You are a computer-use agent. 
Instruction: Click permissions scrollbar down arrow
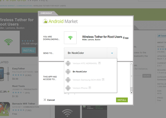pos(132,93)
